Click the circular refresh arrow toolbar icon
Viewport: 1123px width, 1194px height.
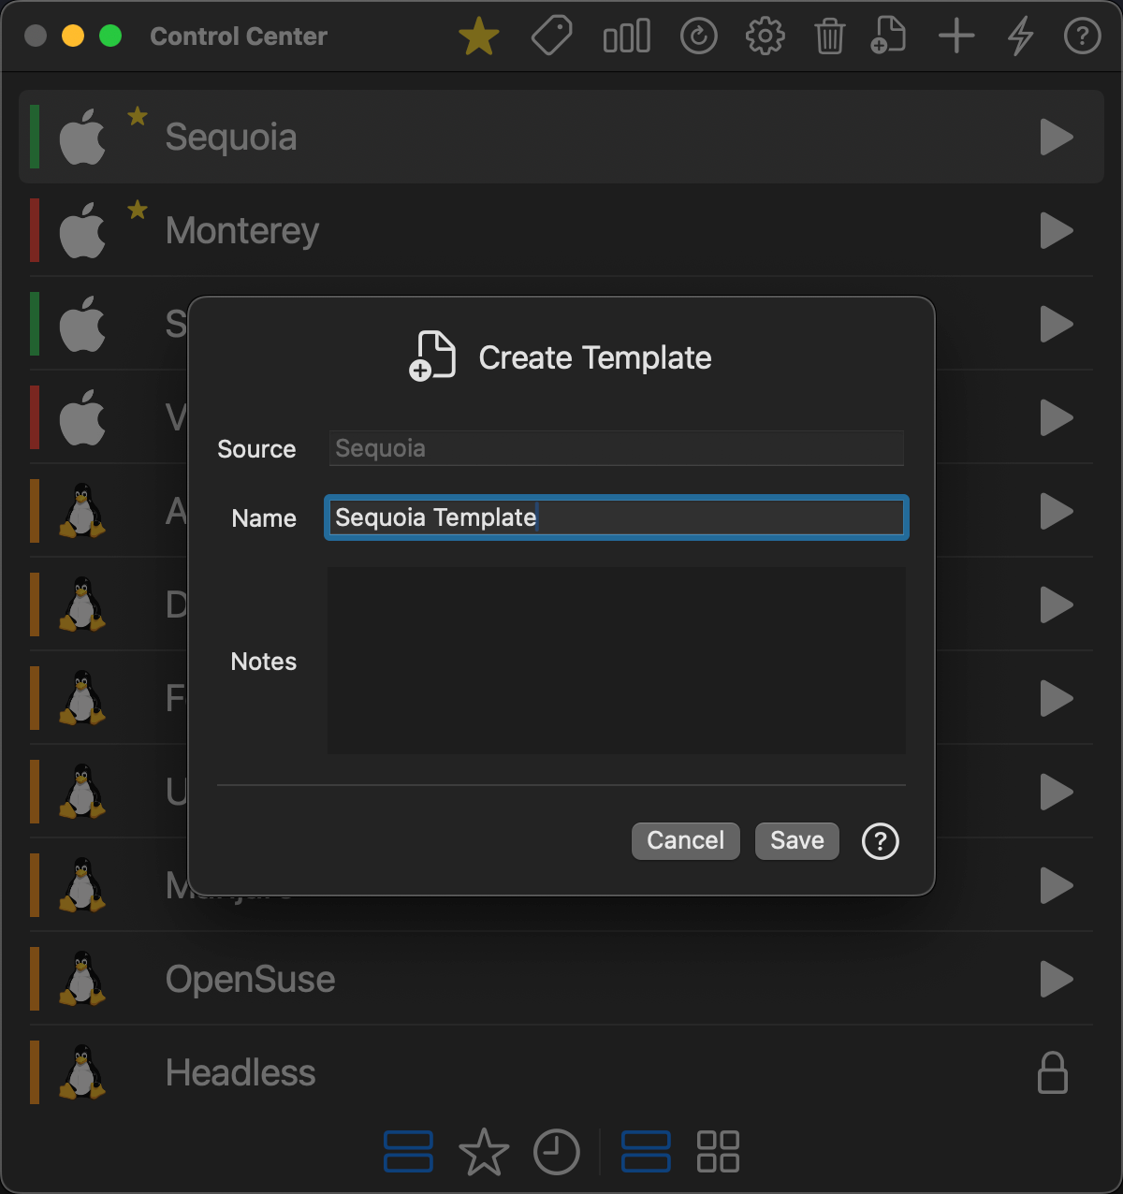(x=698, y=37)
